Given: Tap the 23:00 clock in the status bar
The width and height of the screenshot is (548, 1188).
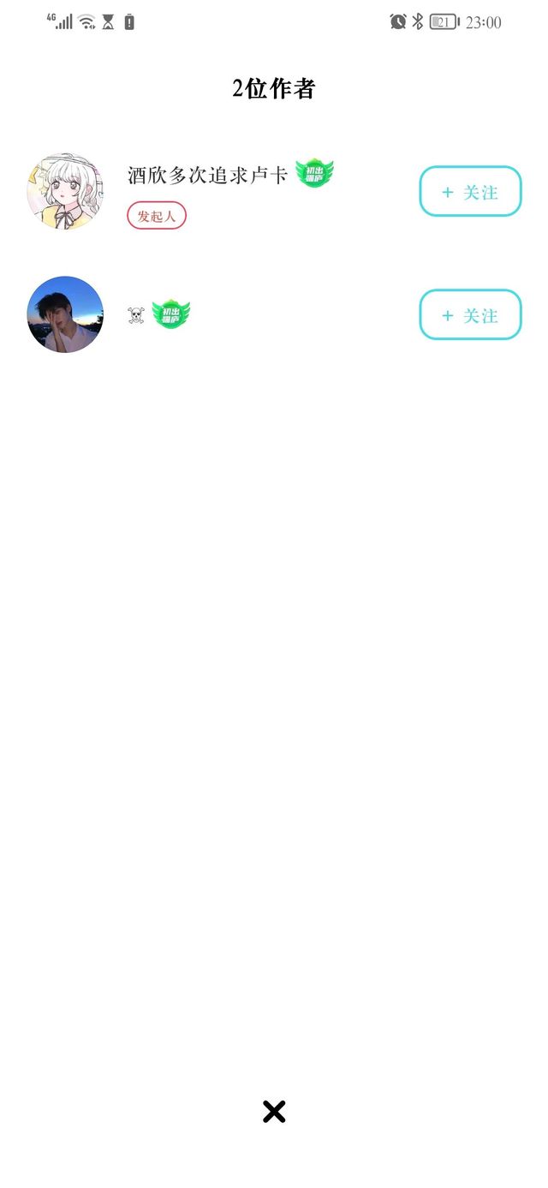Looking at the screenshot, I should (484, 22).
